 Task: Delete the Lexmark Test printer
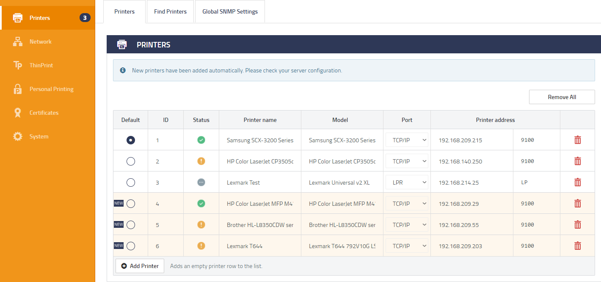[577, 182]
